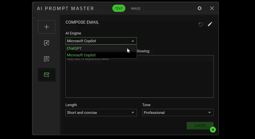The image size is (255, 139).
Task: Click the Tone label
Action: (x=146, y=105)
